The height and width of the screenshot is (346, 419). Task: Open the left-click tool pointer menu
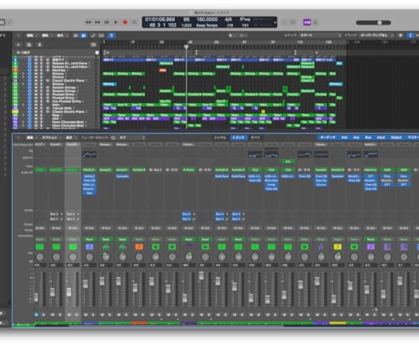tap(231, 36)
